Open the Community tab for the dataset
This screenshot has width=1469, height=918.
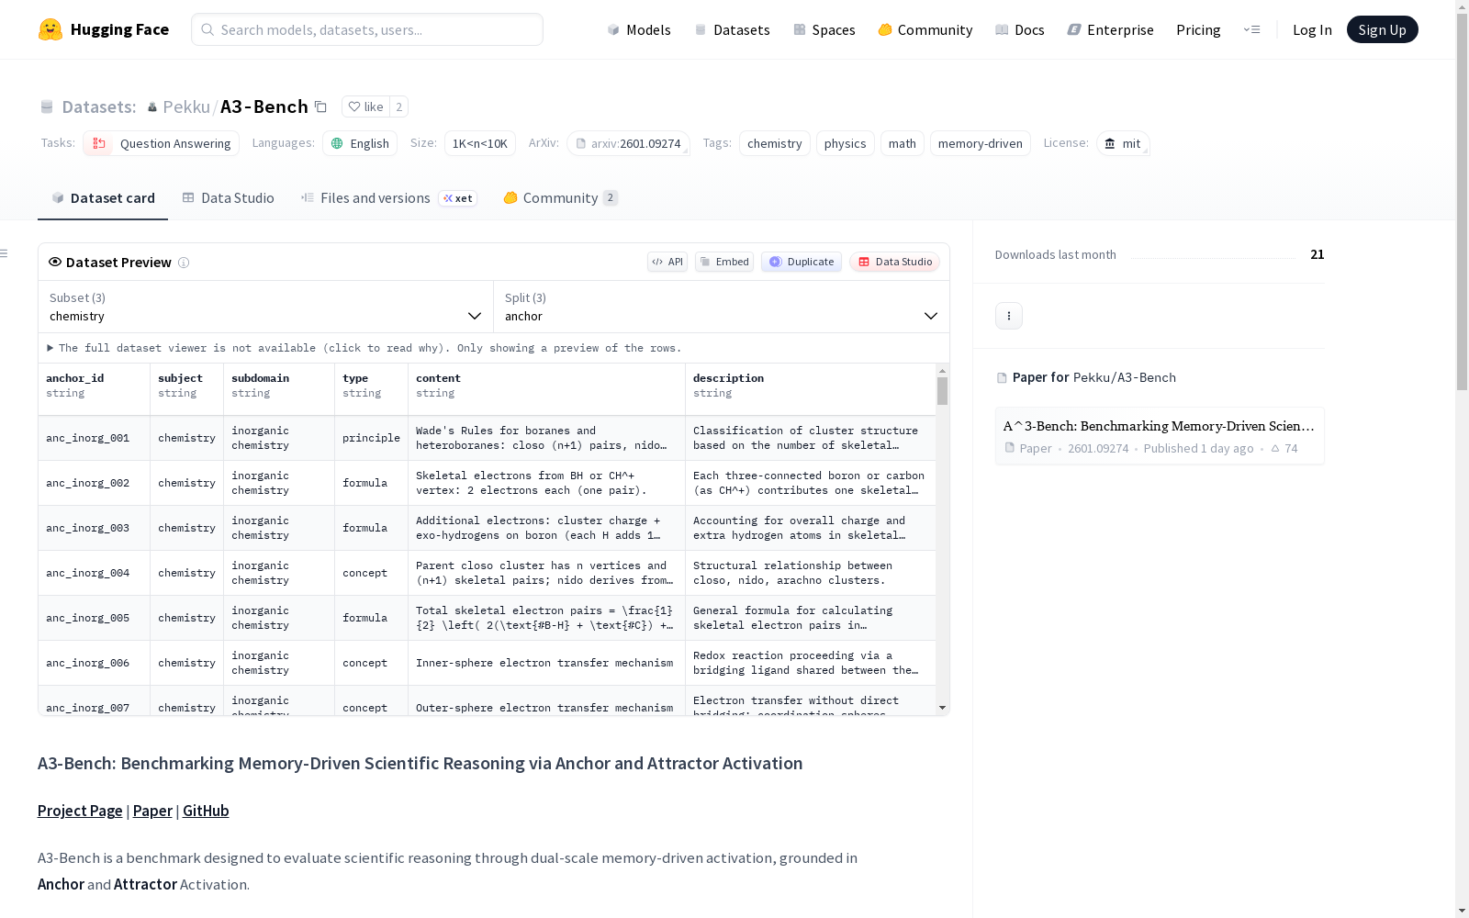(x=561, y=198)
